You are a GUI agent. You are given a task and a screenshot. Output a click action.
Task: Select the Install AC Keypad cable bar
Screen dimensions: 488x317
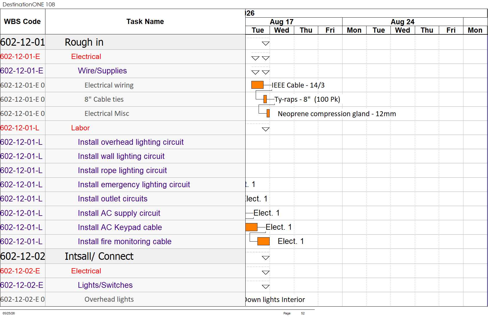click(x=251, y=227)
